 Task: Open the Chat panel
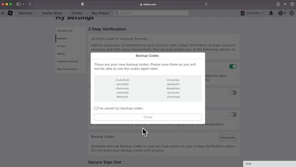[x=270, y=164]
